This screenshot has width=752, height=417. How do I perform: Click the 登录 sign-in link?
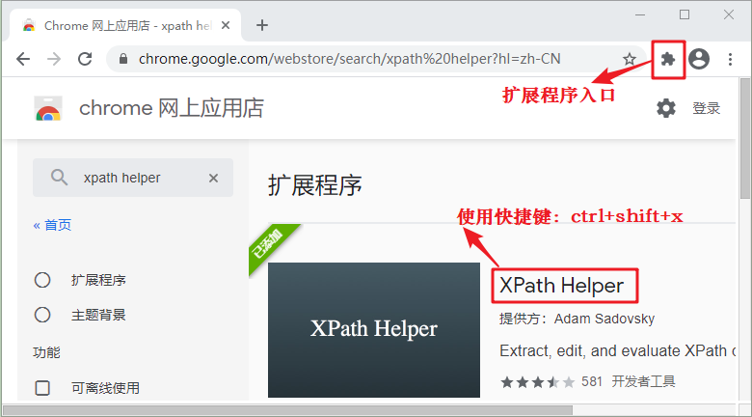tap(706, 108)
